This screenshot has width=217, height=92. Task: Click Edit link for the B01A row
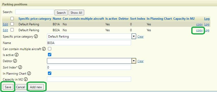pos(5,24)
